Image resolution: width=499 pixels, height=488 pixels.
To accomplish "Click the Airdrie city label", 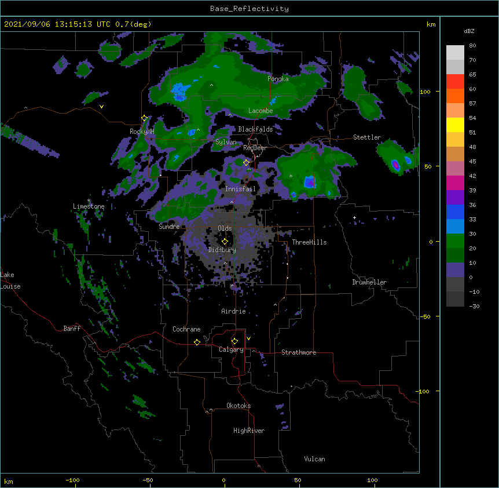I will (234, 311).
